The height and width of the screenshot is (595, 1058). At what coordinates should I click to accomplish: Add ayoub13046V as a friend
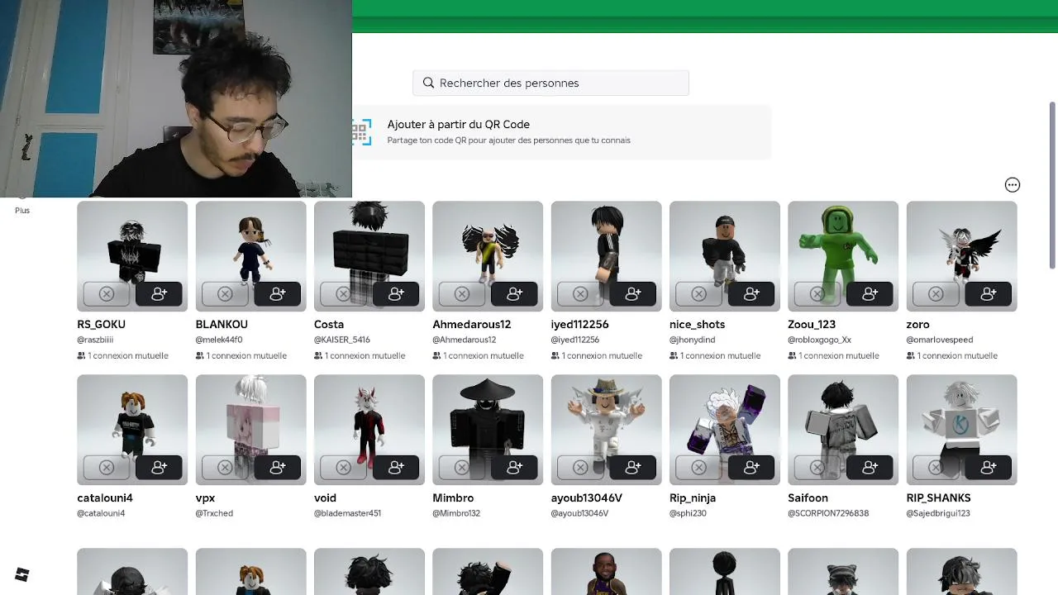click(633, 467)
